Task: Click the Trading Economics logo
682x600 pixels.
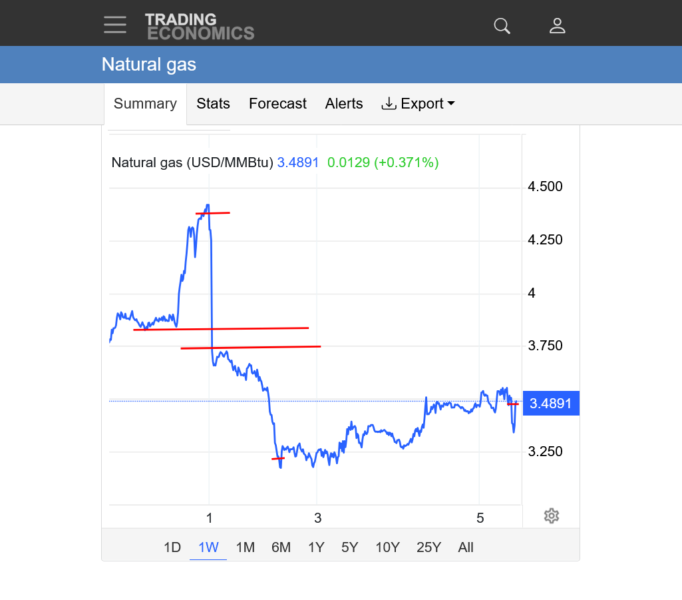Action: pos(200,27)
